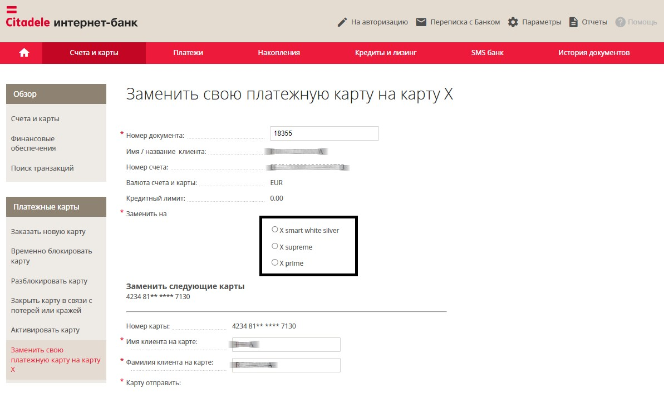Open Поиск транзакций in sidebar
Viewport: 664px width, 393px height.
point(42,168)
